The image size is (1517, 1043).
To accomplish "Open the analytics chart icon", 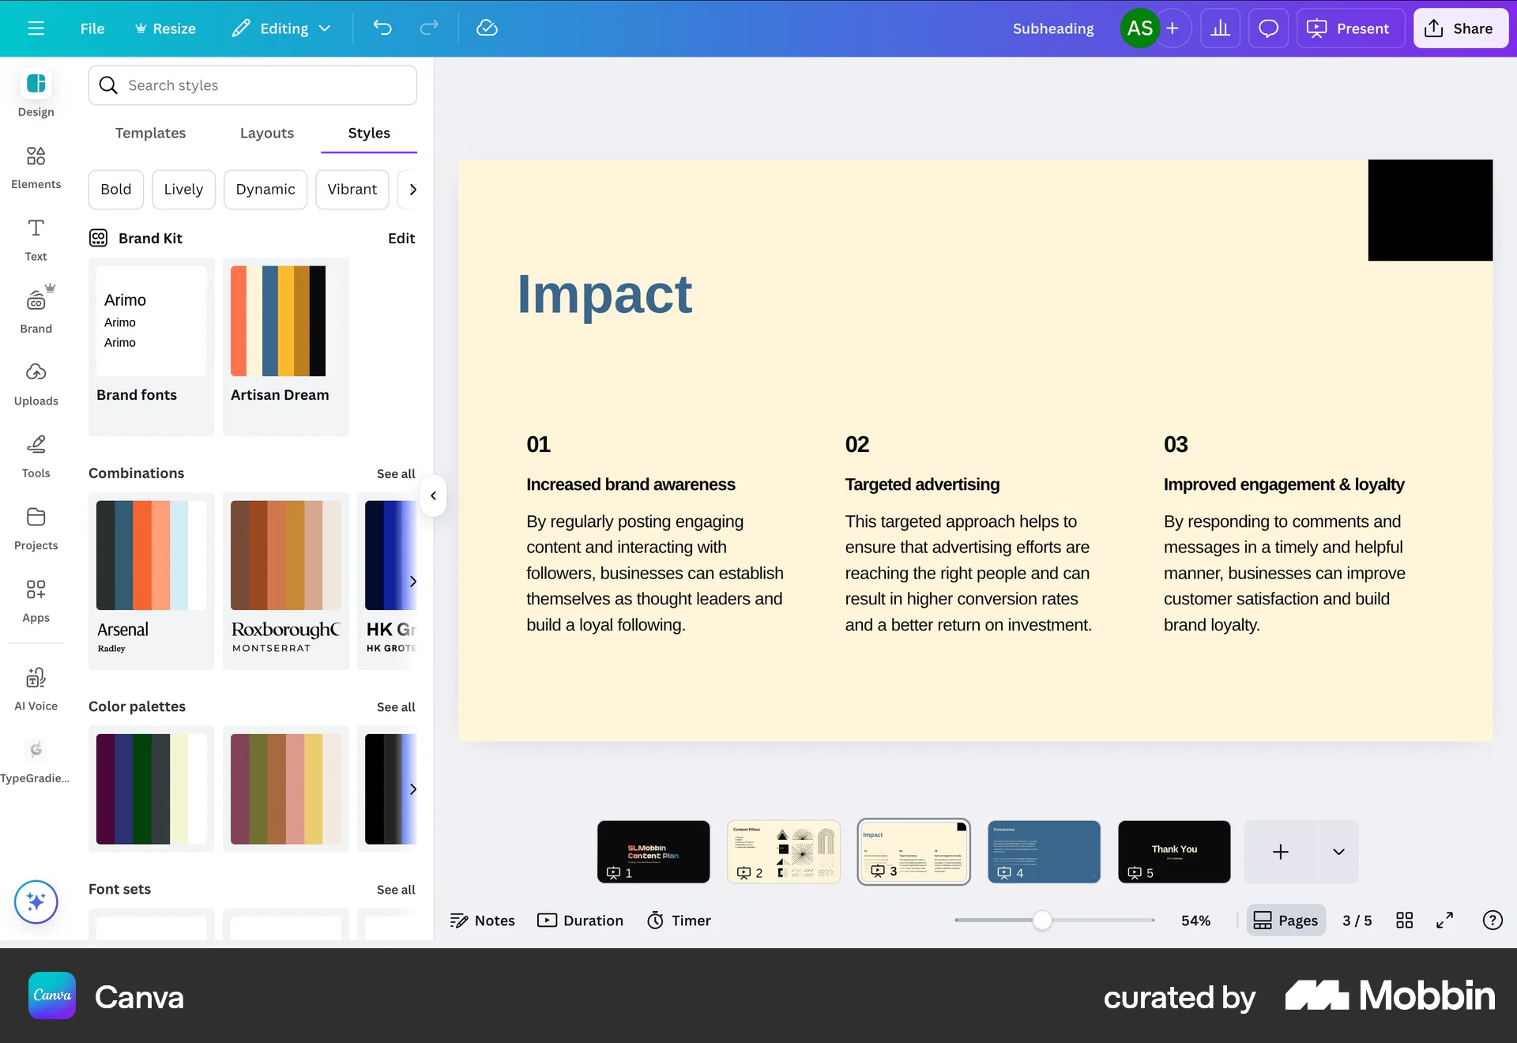I will 1221,28.
